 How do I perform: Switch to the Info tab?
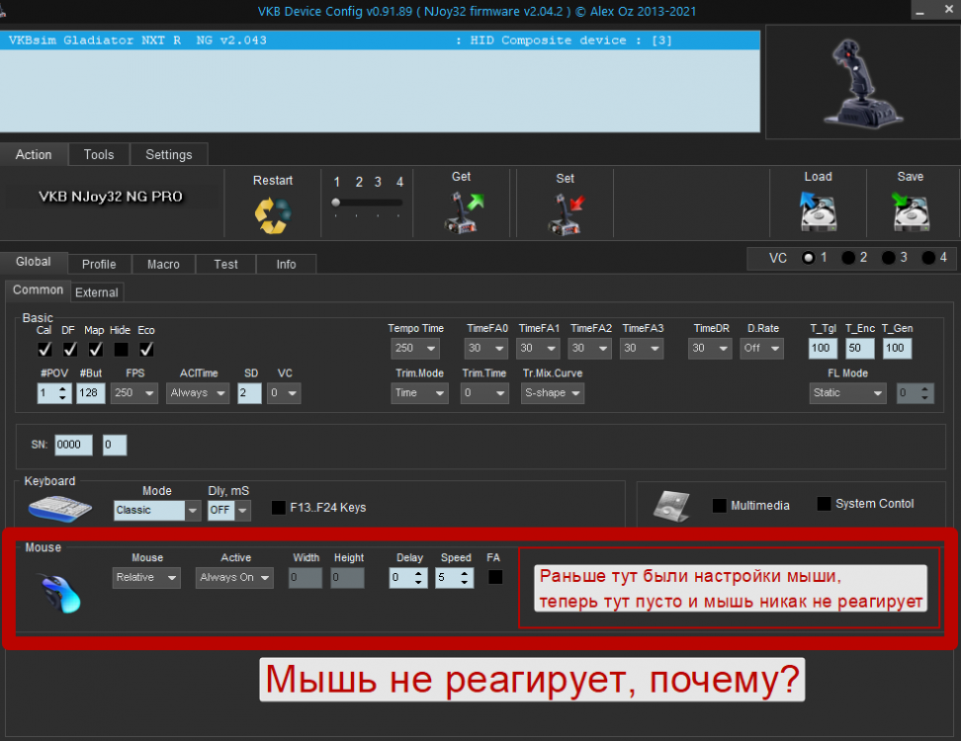pyautogui.click(x=286, y=265)
